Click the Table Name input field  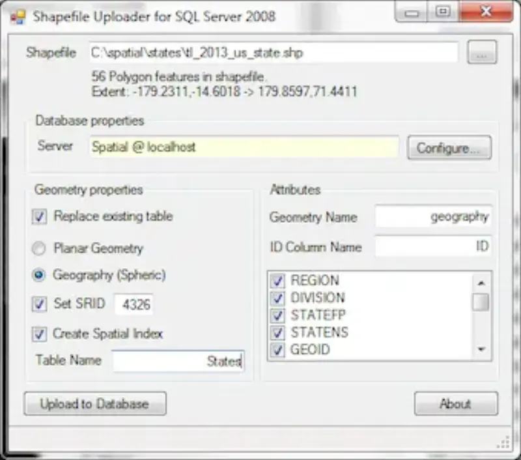point(178,361)
